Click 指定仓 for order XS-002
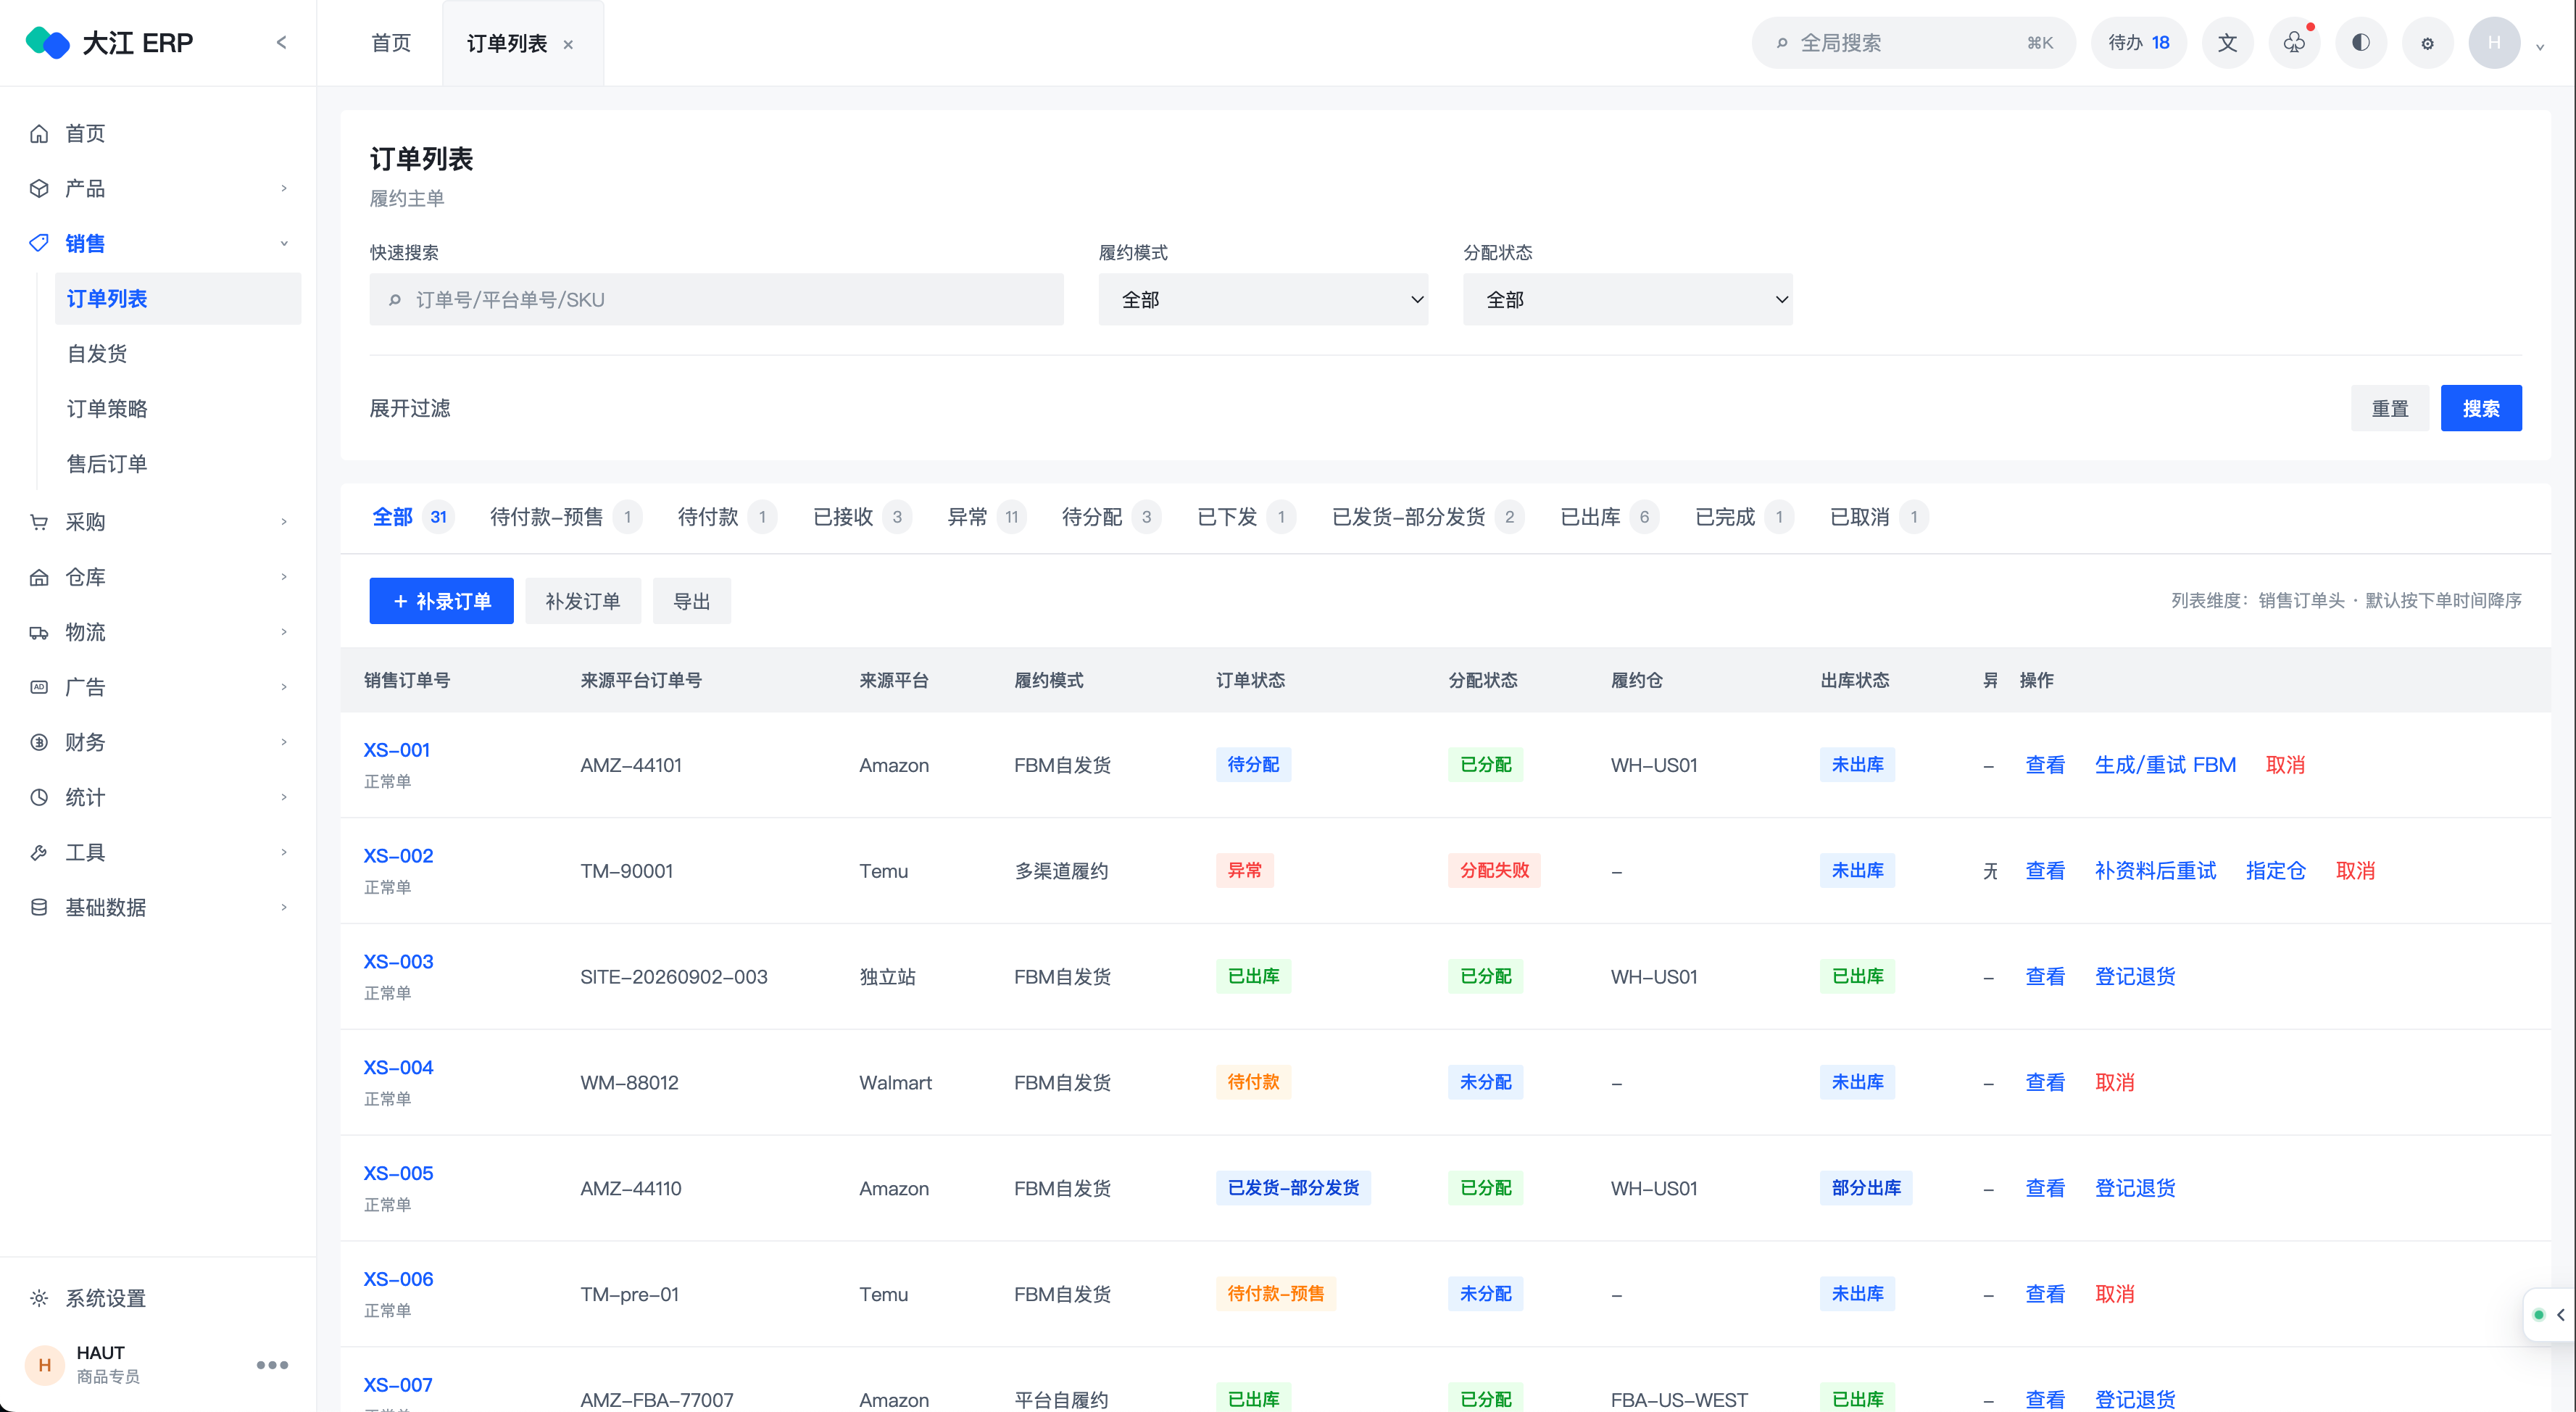This screenshot has width=2576, height=1412. click(x=2276, y=871)
